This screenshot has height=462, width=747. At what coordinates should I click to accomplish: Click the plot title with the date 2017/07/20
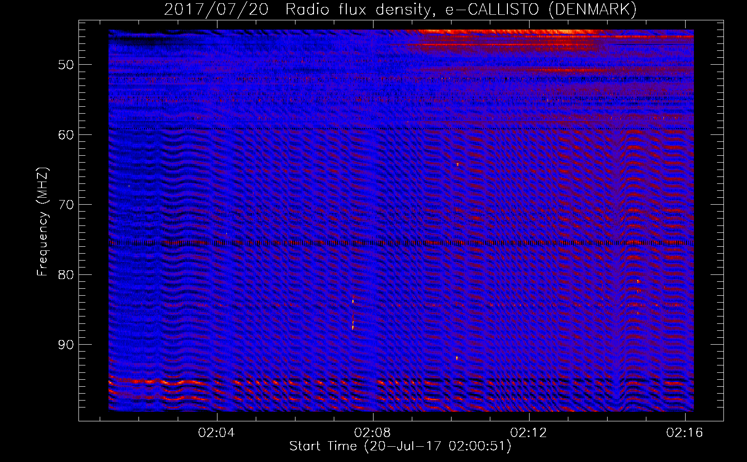tap(400, 9)
